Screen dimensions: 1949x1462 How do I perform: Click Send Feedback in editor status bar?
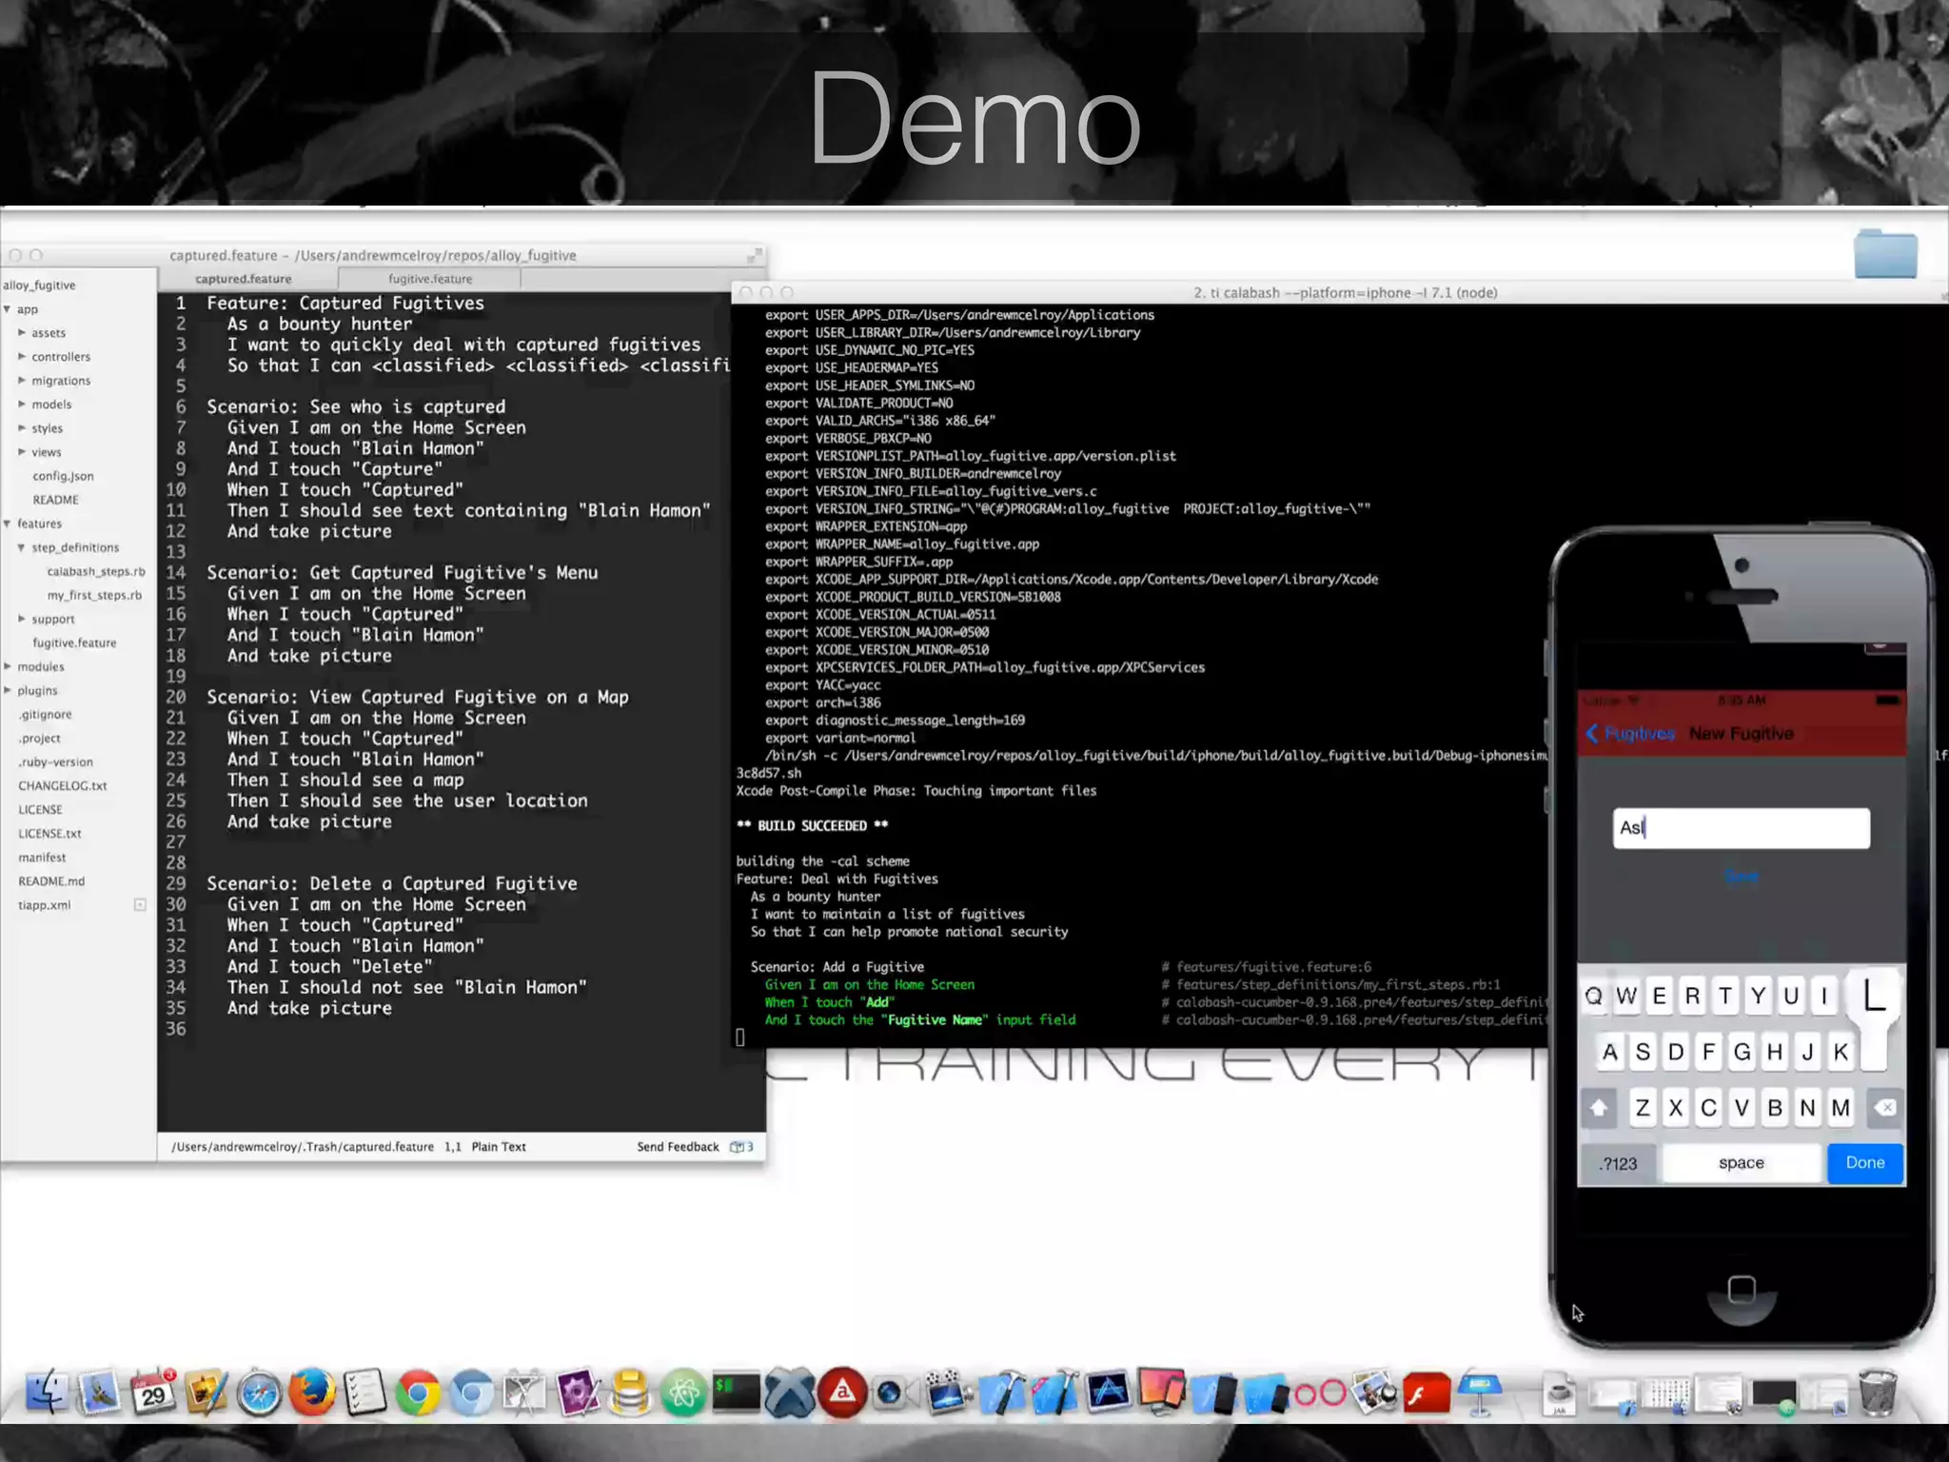[x=678, y=1147]
